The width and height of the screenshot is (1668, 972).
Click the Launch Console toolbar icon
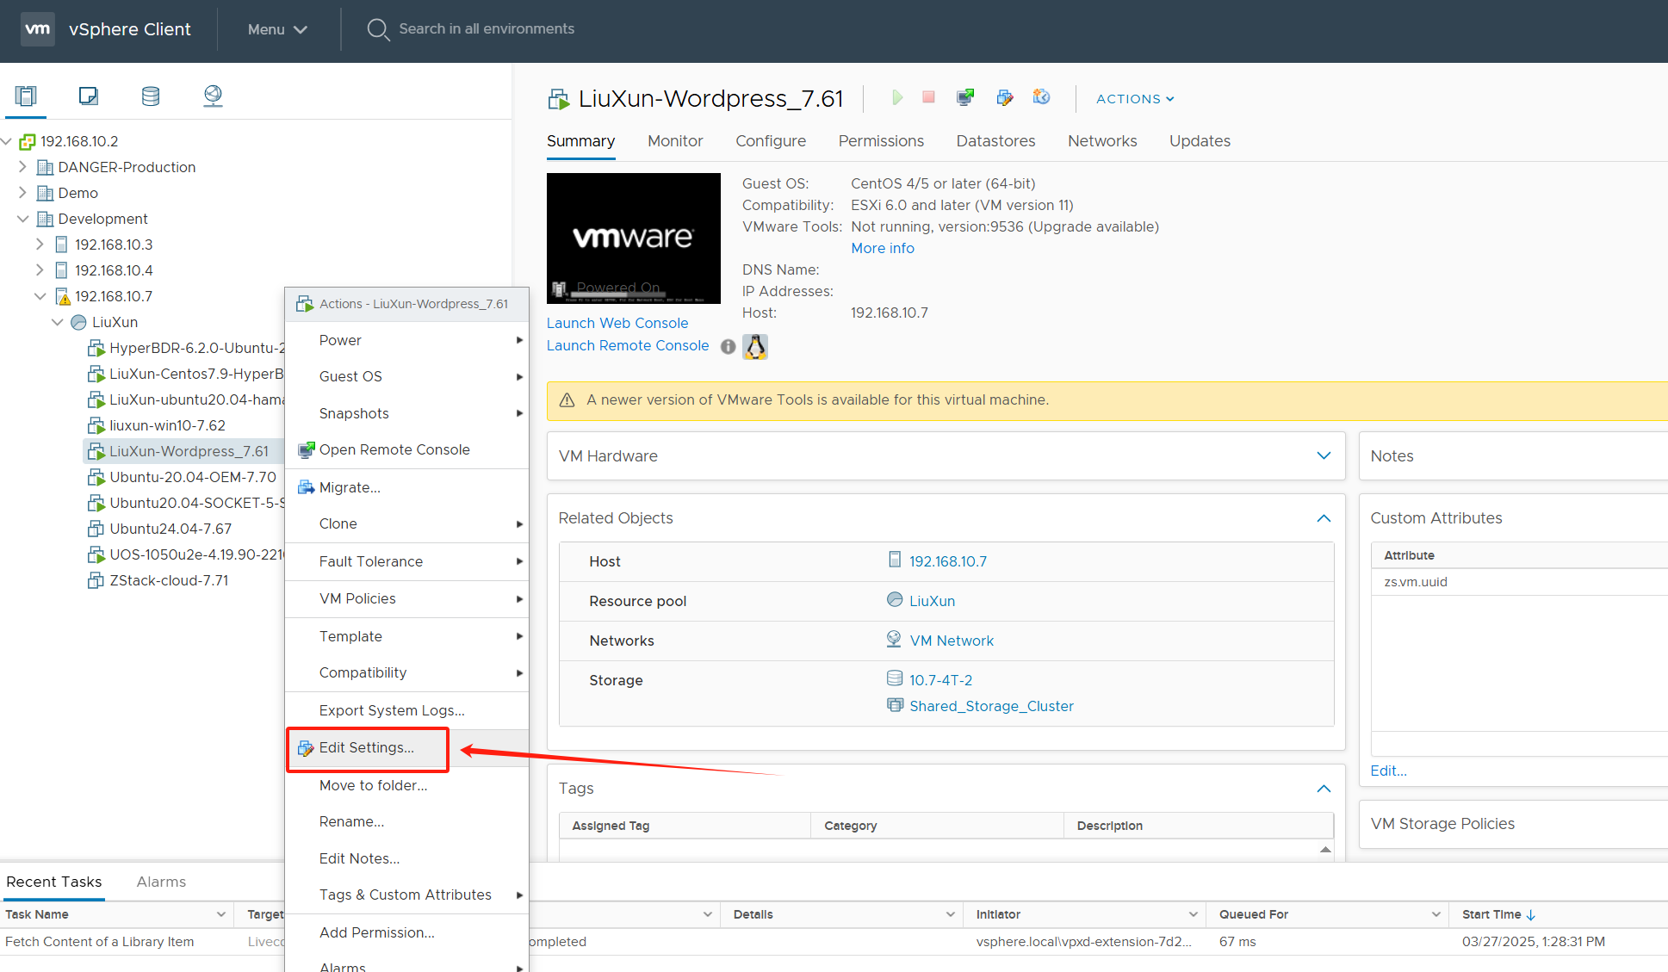[965, 97]
